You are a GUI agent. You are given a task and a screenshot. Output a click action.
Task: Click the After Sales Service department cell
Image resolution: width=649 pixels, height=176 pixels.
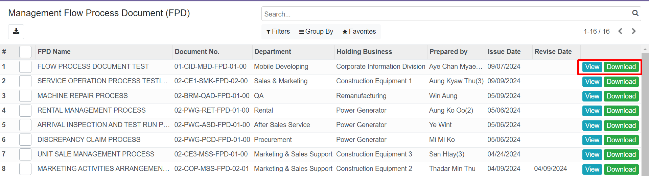tap(282, 125)
